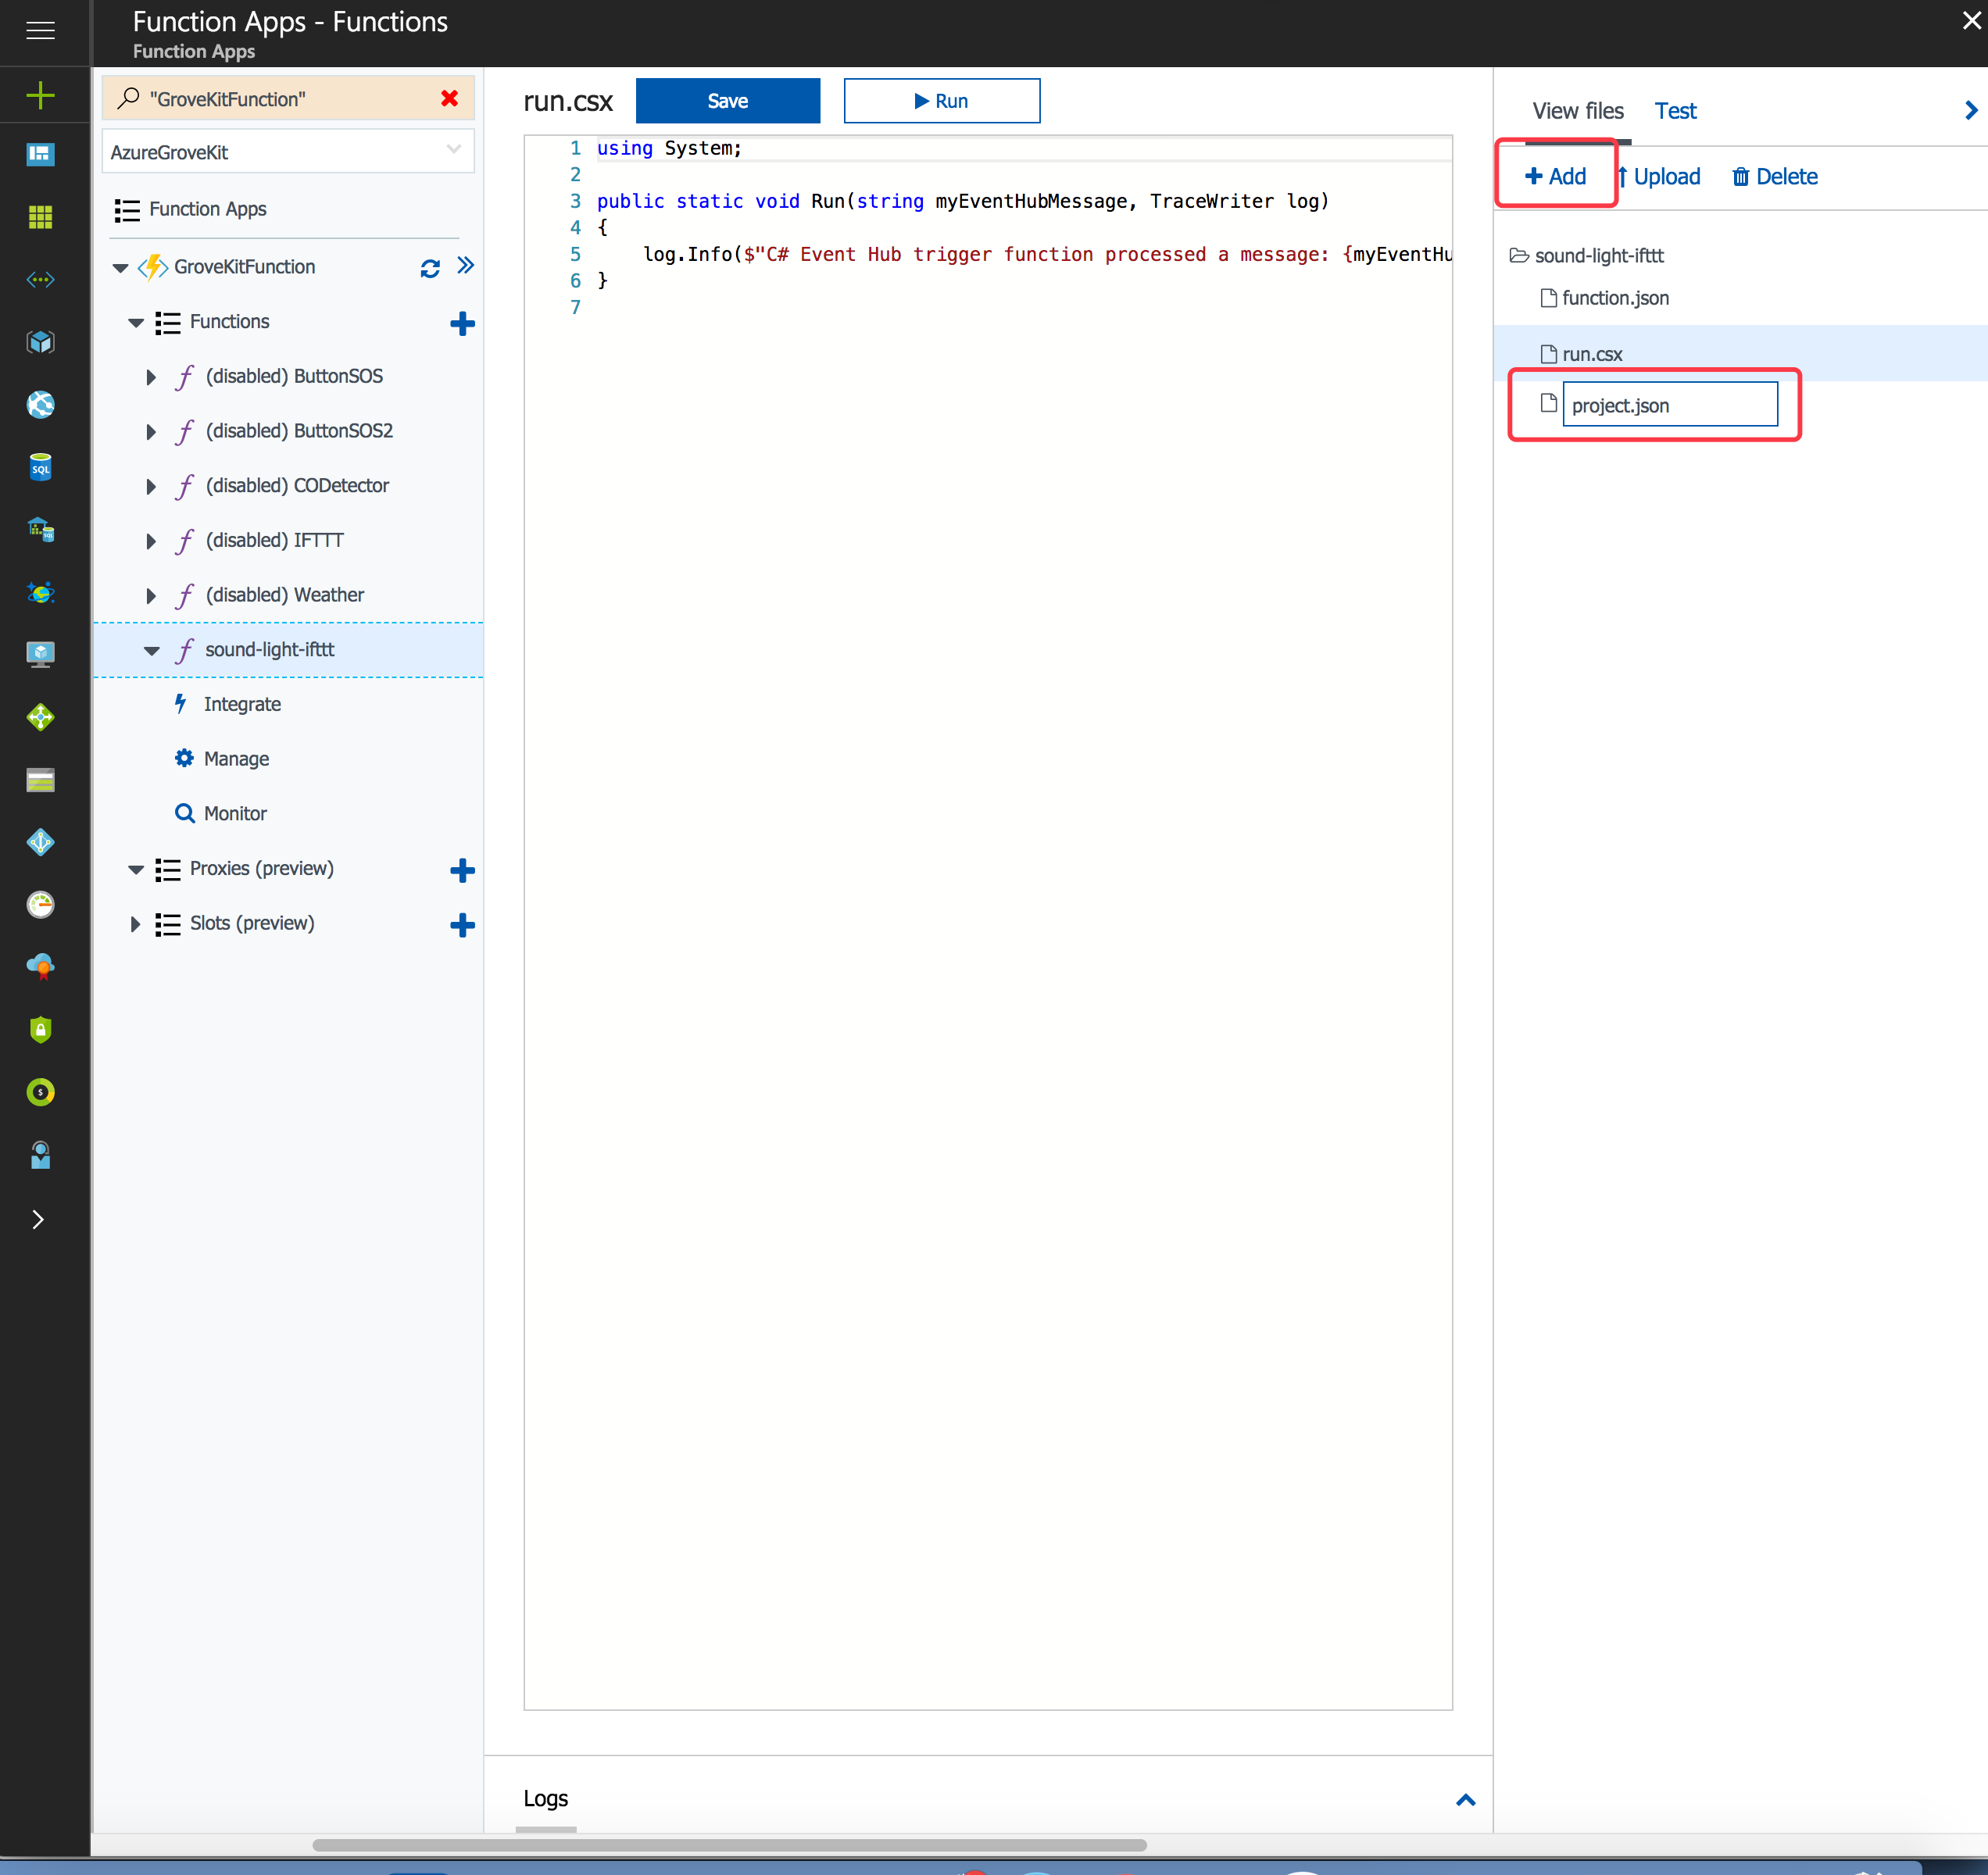Switch to the Test tab
The image size is (1988, 1875).
click(1675, 111)
